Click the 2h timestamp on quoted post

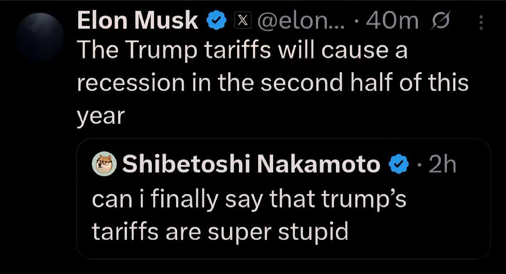click(442, 164)
